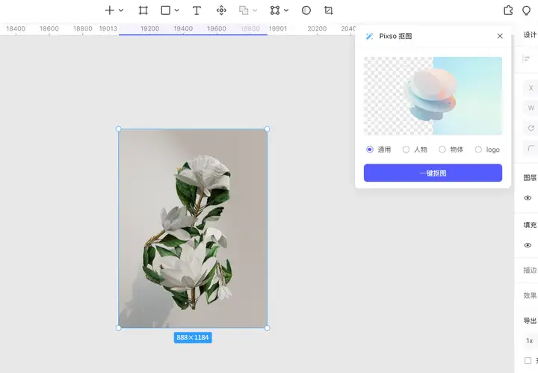
Task: Choose the logo radio option
Action: [487, 149]
